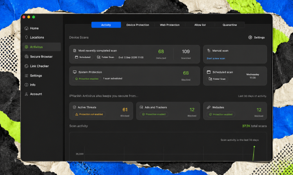This screenshot has height=175, width=293.
Task: Click the Home house icon in sidebar
Action: click(26, 28)
